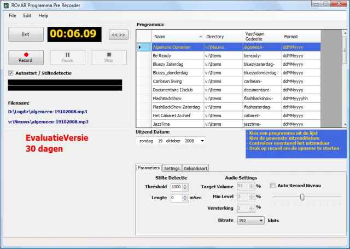The width and height of the screenshot is (350, 249).
Task: Click the Threshold spinner arrows
Action: (185, 187)
